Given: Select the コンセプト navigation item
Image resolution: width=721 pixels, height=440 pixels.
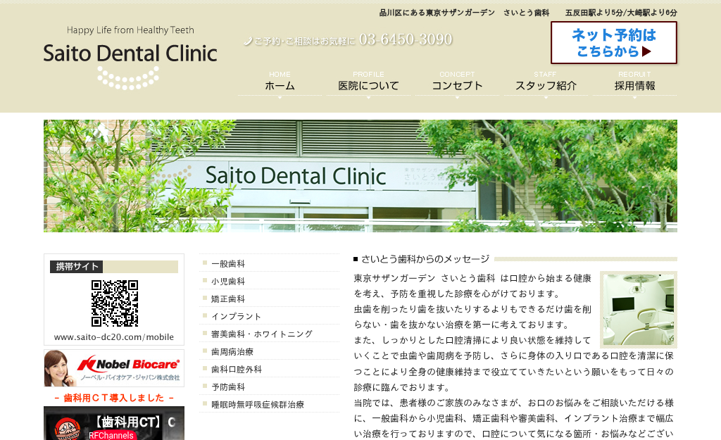Looking at the screenshot, I should point(457,83).
